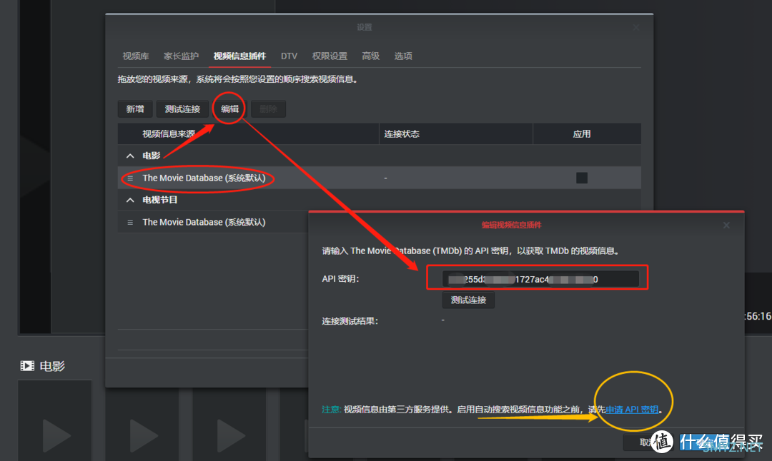The width and height of the screenshot is (772, 461).
Task: Collapse the 电影 group
Action: coord(130,156)
